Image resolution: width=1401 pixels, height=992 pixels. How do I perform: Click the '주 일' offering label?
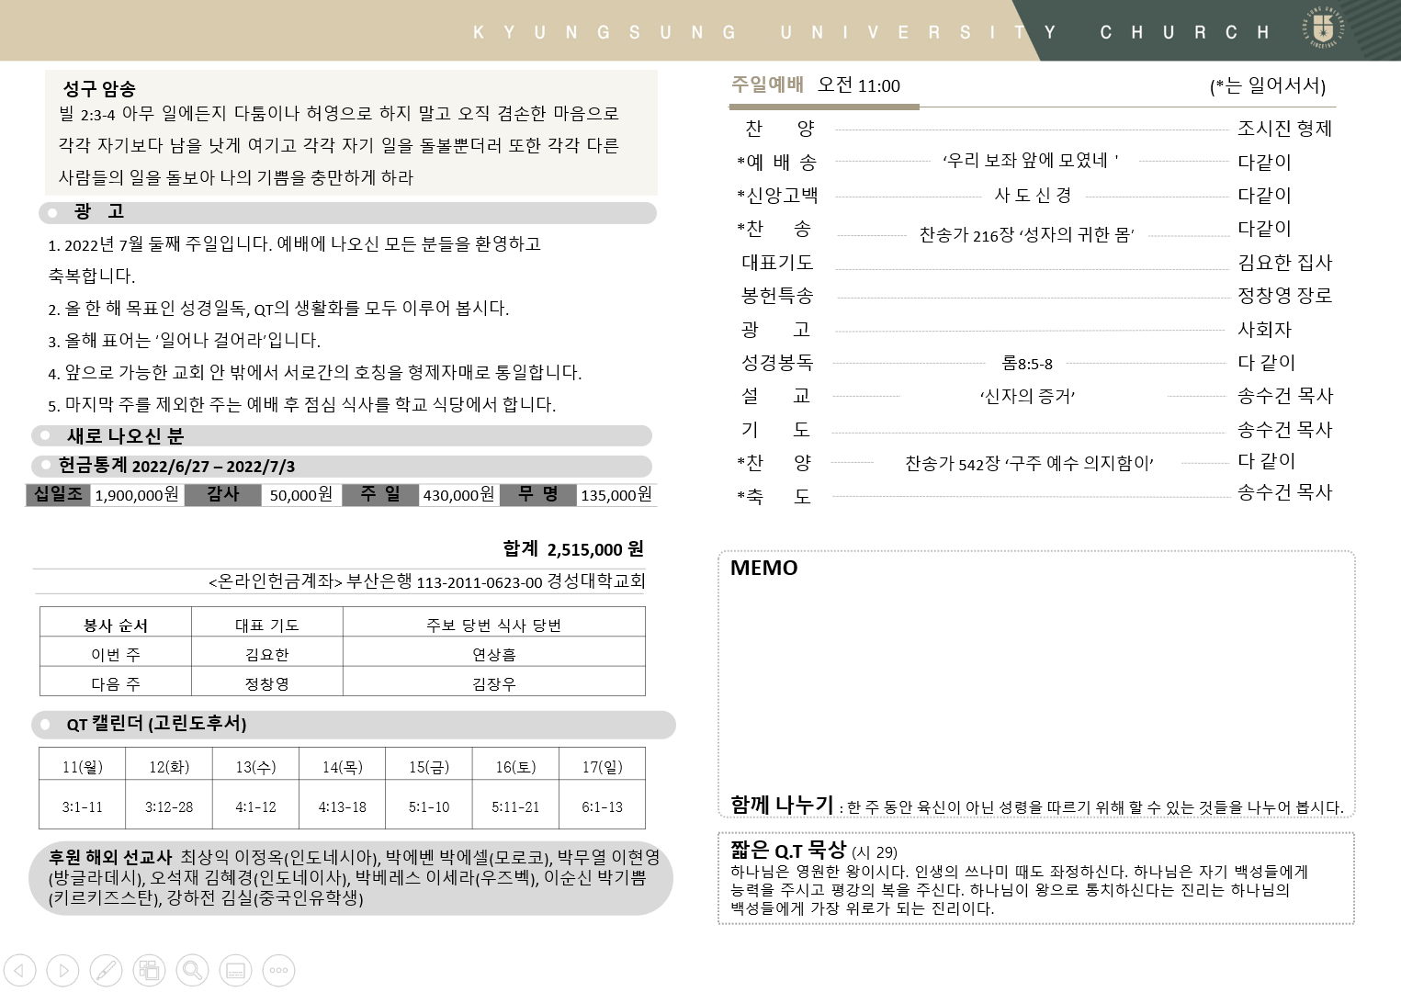380,495
